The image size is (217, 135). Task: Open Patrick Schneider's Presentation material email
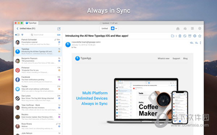pyautogui.click(x=38, y=42)
